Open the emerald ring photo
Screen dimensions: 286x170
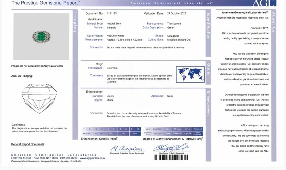(x=41, y=36)
